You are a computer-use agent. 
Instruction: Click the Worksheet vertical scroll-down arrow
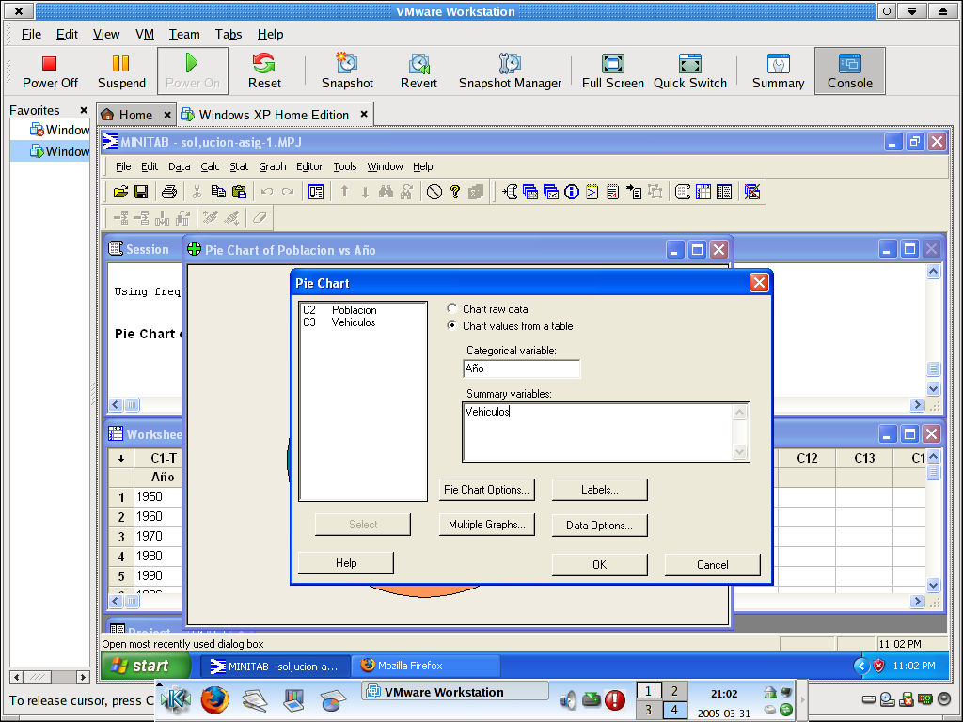coord(933,585)
